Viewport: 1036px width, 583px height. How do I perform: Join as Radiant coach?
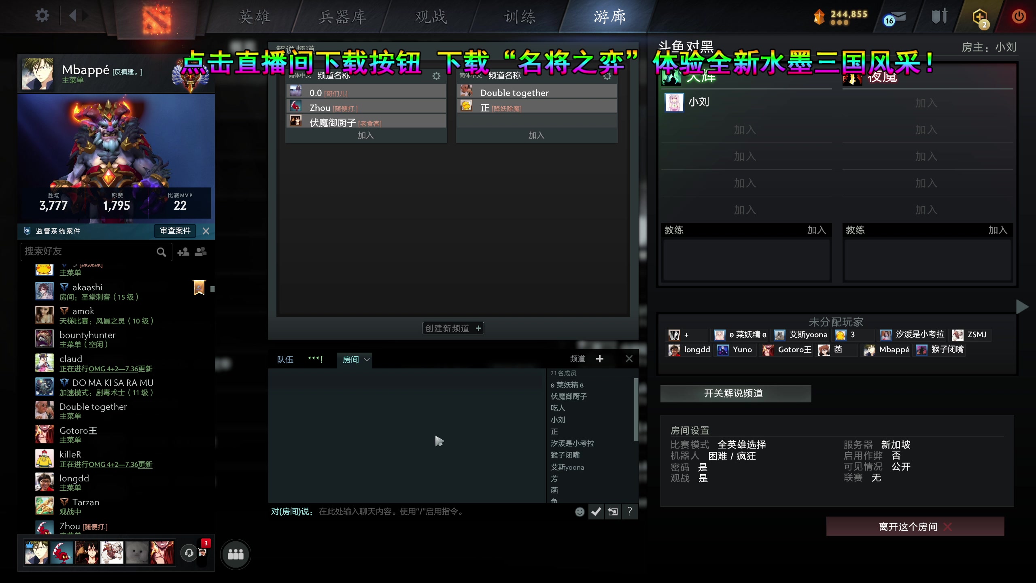(816, 230)
